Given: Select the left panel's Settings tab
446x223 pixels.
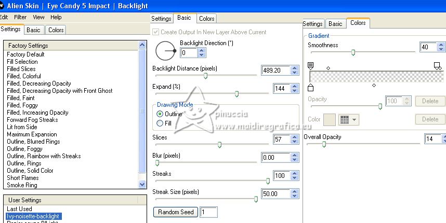Looking at the screenshot, I should click(11, 29).
